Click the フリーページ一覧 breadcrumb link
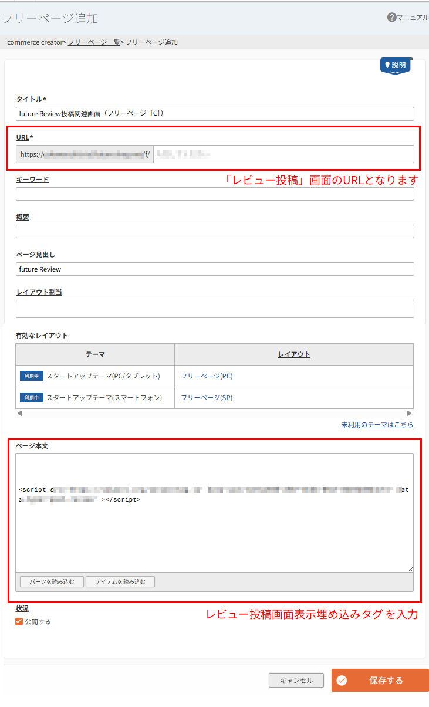 (94, 42)
